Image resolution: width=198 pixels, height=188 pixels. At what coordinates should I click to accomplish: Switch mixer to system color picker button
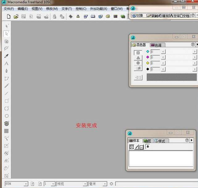[x=138, y=68]
